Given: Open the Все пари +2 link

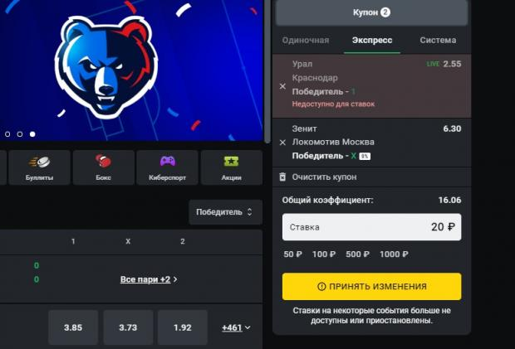Looking at the screenshot, I should 149,279.
